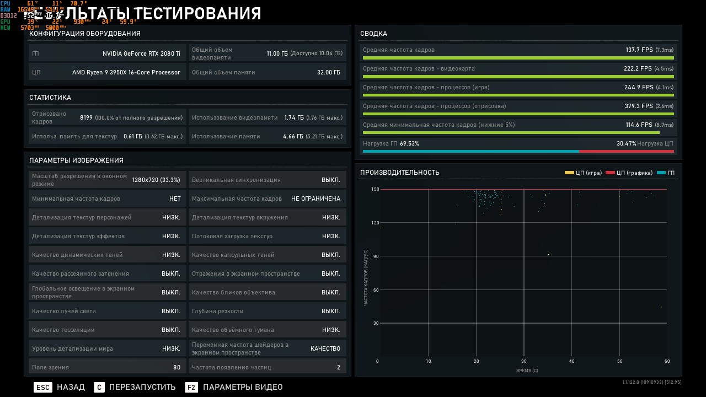Click the teal ГП legend marker

click(x=661, y=173)
